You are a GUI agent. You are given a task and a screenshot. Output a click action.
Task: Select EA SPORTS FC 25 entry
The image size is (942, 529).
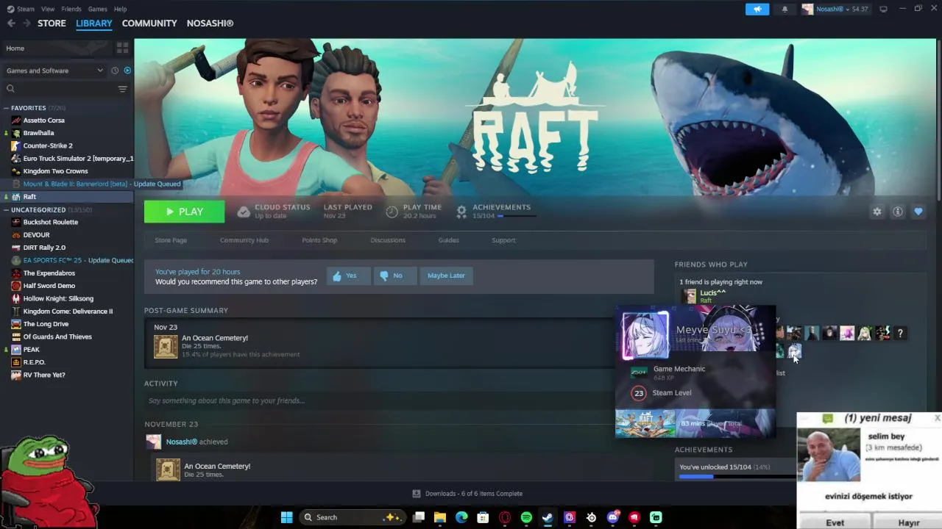(x=78, y=260)
